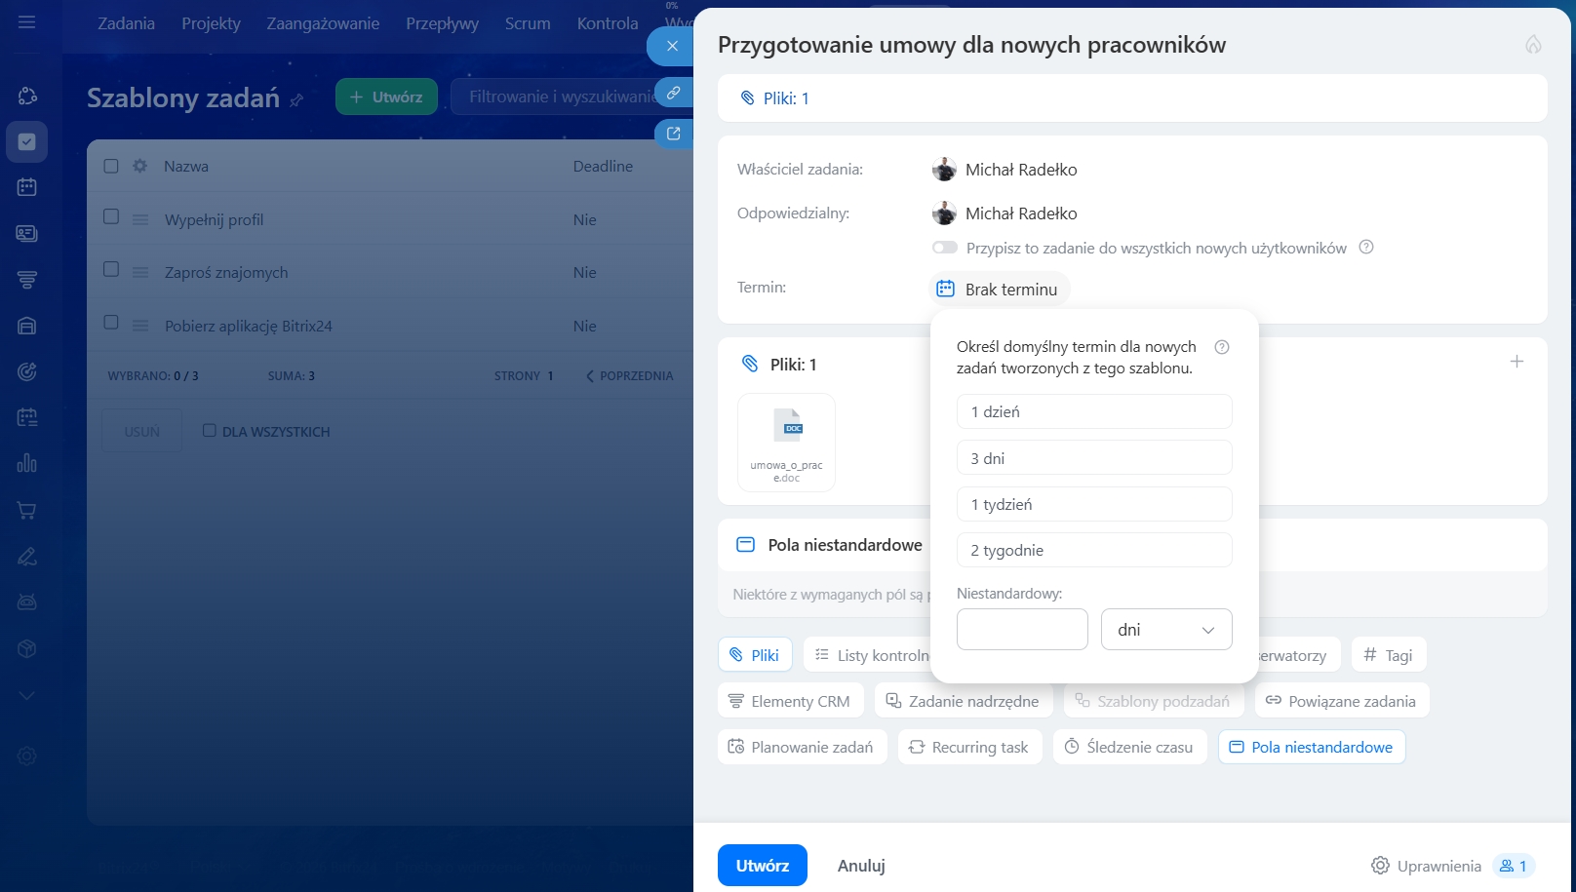1576x892 pixels.
Task: Click the table settings gear icon
Action: coord(139,166)
